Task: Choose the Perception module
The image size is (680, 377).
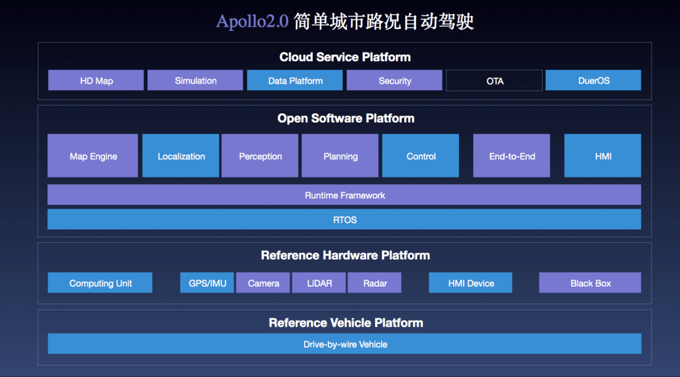Action: tap(260, 155)
